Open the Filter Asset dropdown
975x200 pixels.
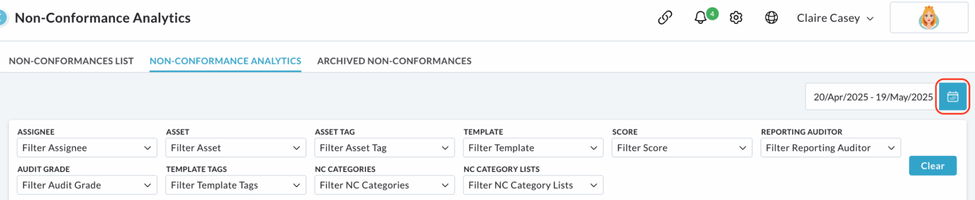coord(236,148)
